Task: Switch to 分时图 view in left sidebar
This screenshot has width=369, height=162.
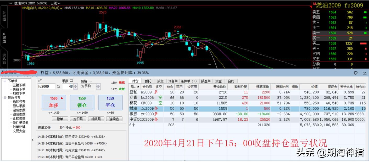Action: click(4, 16)
